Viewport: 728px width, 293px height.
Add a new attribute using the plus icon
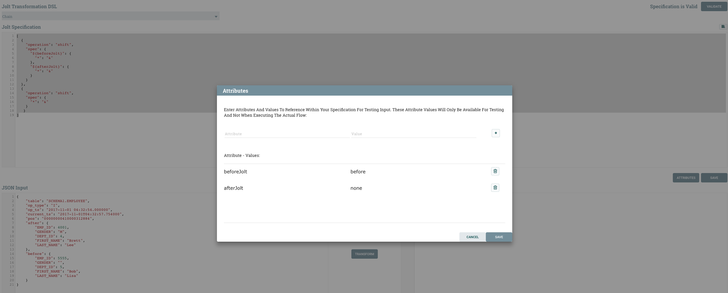[x=495, y=133]
